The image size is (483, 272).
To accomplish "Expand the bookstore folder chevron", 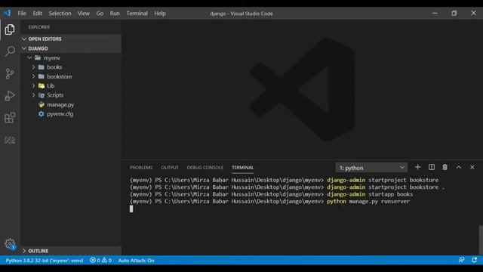I will 33,76.
